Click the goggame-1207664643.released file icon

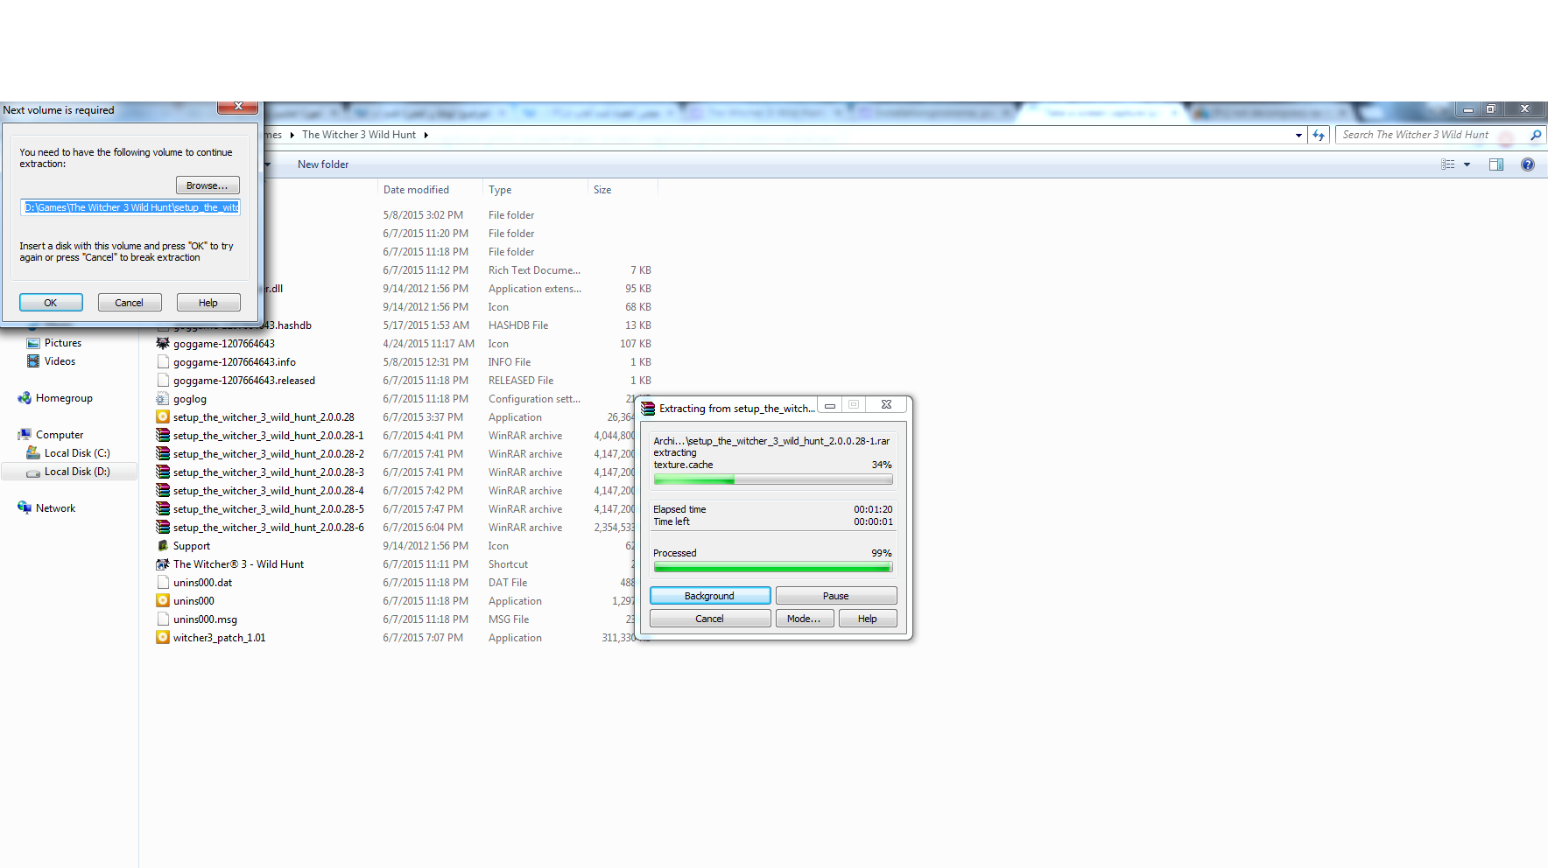(163, 381)
